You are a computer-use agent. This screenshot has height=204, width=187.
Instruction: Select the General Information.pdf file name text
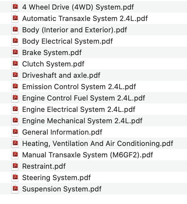(x=62, y=132)
